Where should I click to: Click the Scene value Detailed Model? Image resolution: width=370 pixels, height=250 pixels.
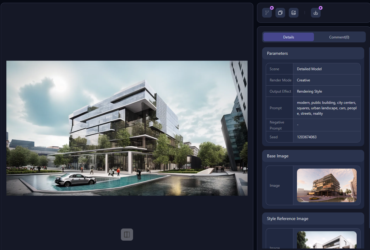point(309,69)
